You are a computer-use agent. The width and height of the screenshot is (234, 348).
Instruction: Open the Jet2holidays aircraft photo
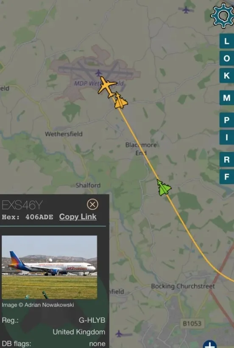pos(49,267)
